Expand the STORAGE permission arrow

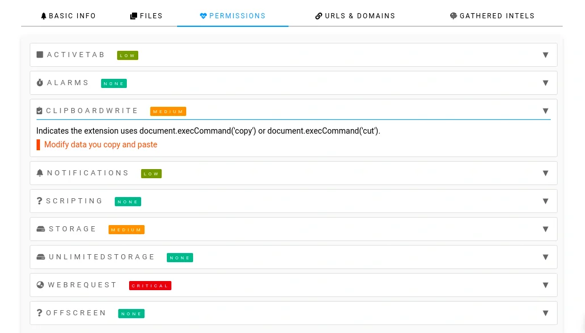point(546,230)
